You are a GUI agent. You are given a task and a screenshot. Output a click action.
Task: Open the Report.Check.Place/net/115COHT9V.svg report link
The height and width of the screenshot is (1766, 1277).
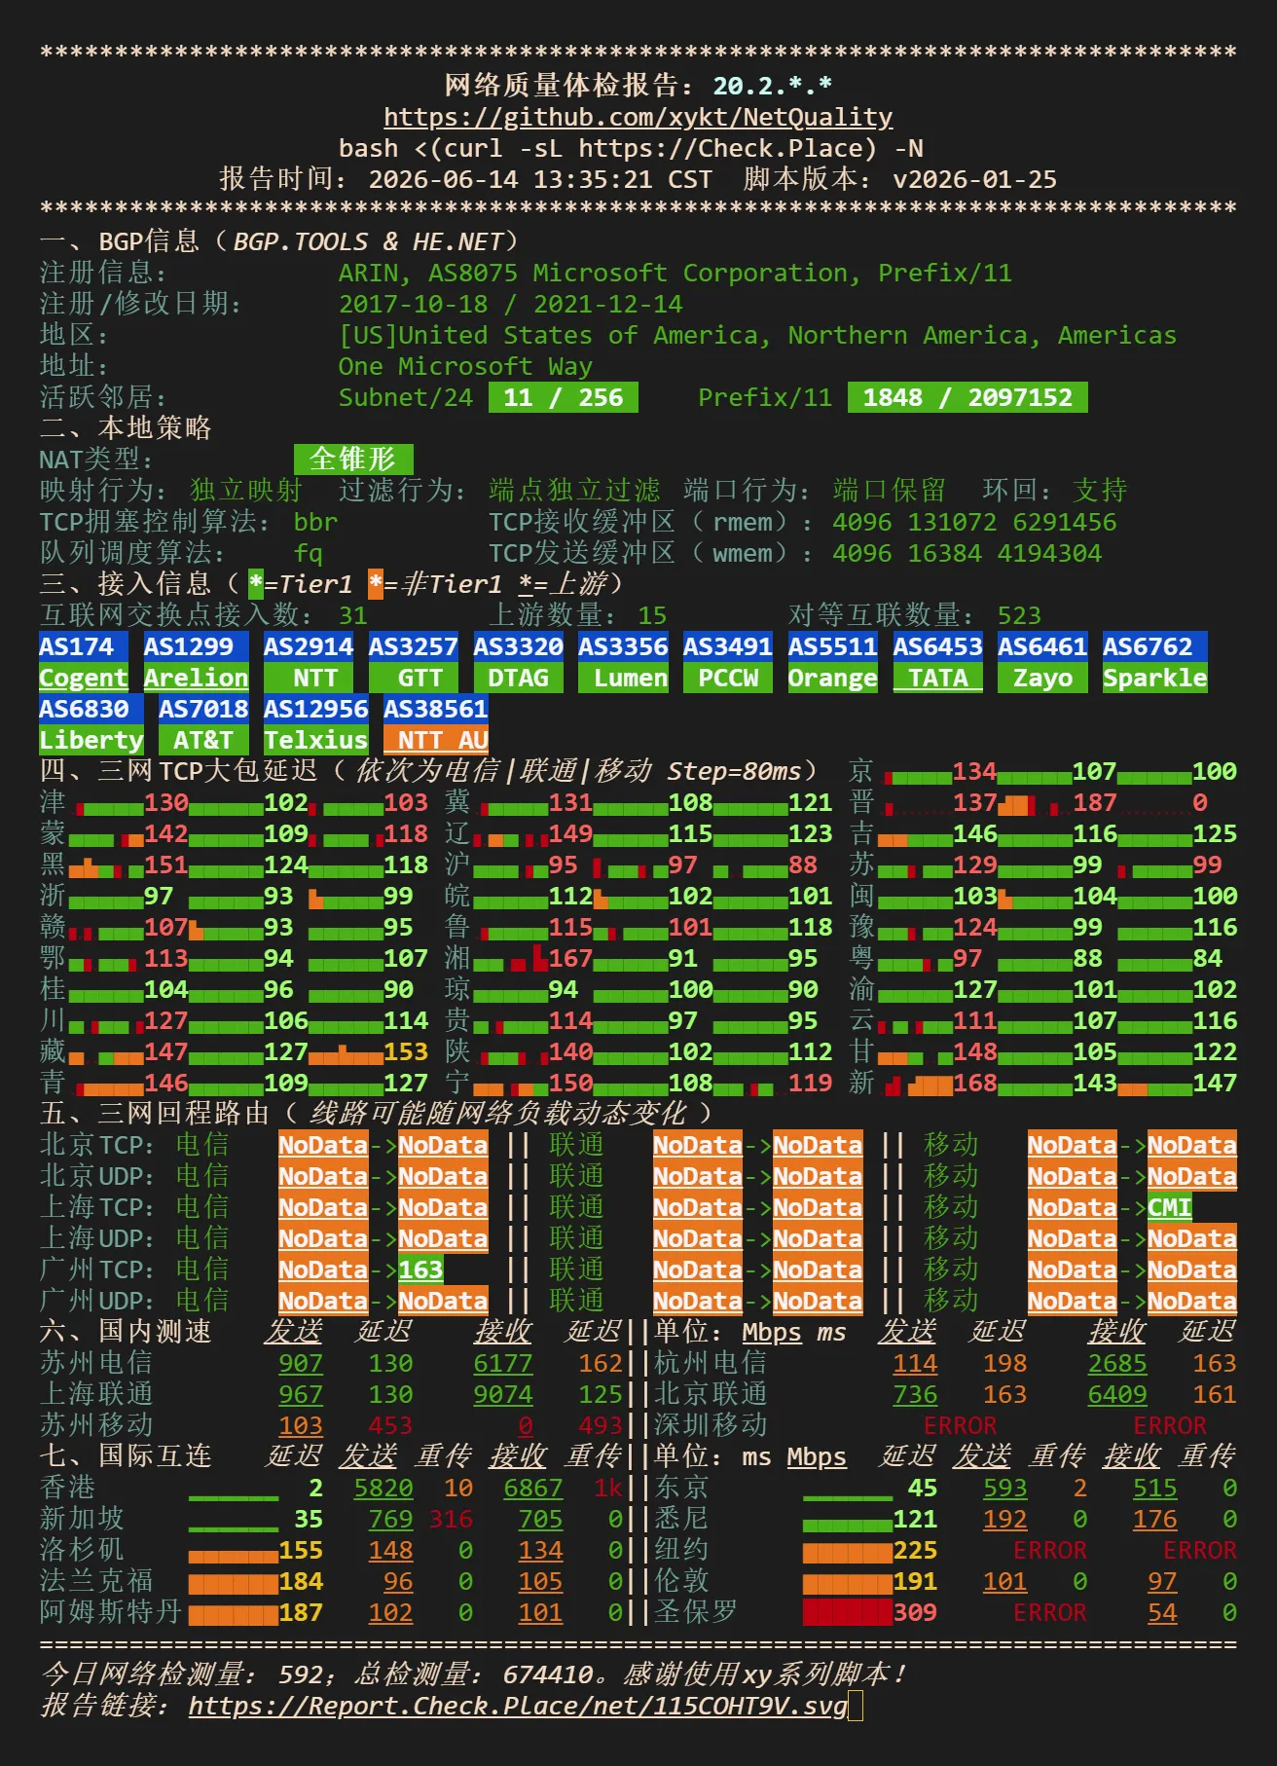(x=518, y=1706)
